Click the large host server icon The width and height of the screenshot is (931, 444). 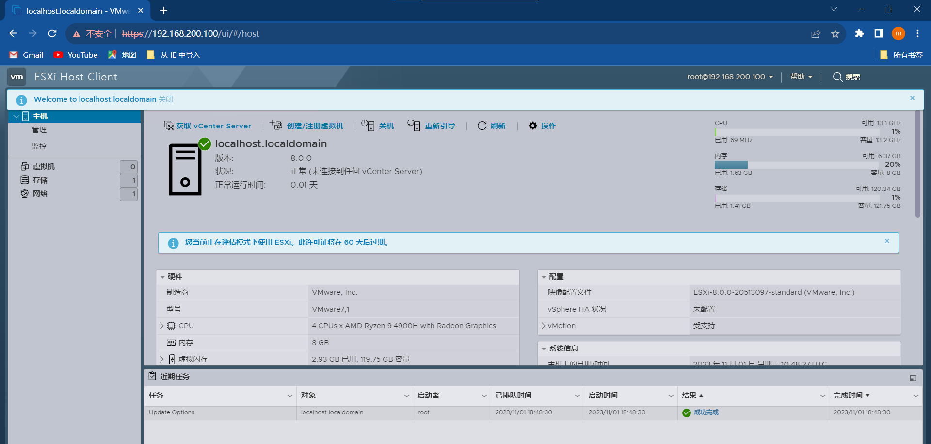185,170
